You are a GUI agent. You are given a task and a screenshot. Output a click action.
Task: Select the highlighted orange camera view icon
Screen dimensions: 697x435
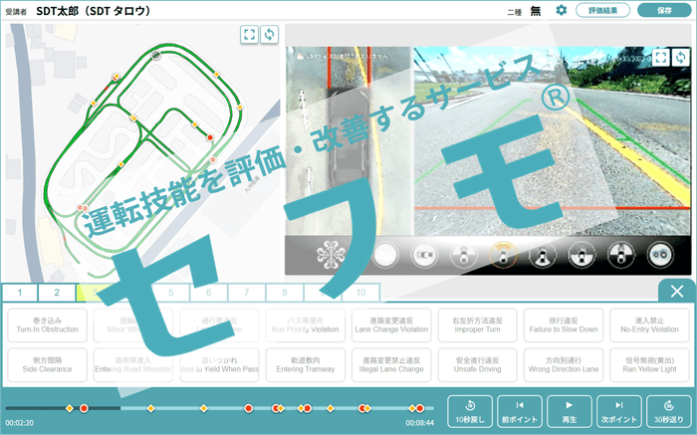[505, 255]
